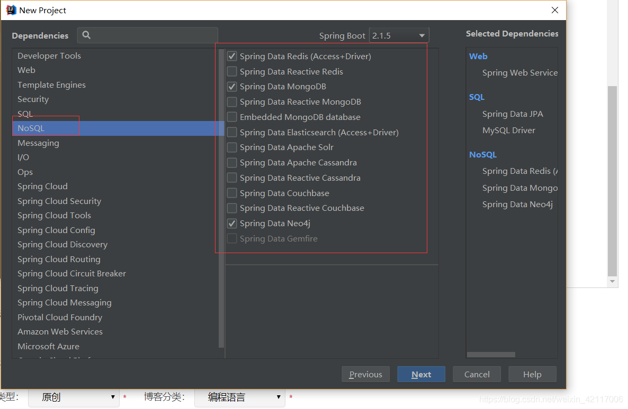This screenshot has width=628, height=409.
Task: Click the IntelliJ IDEA logo icon in the title bar
Action: (11, 10)
